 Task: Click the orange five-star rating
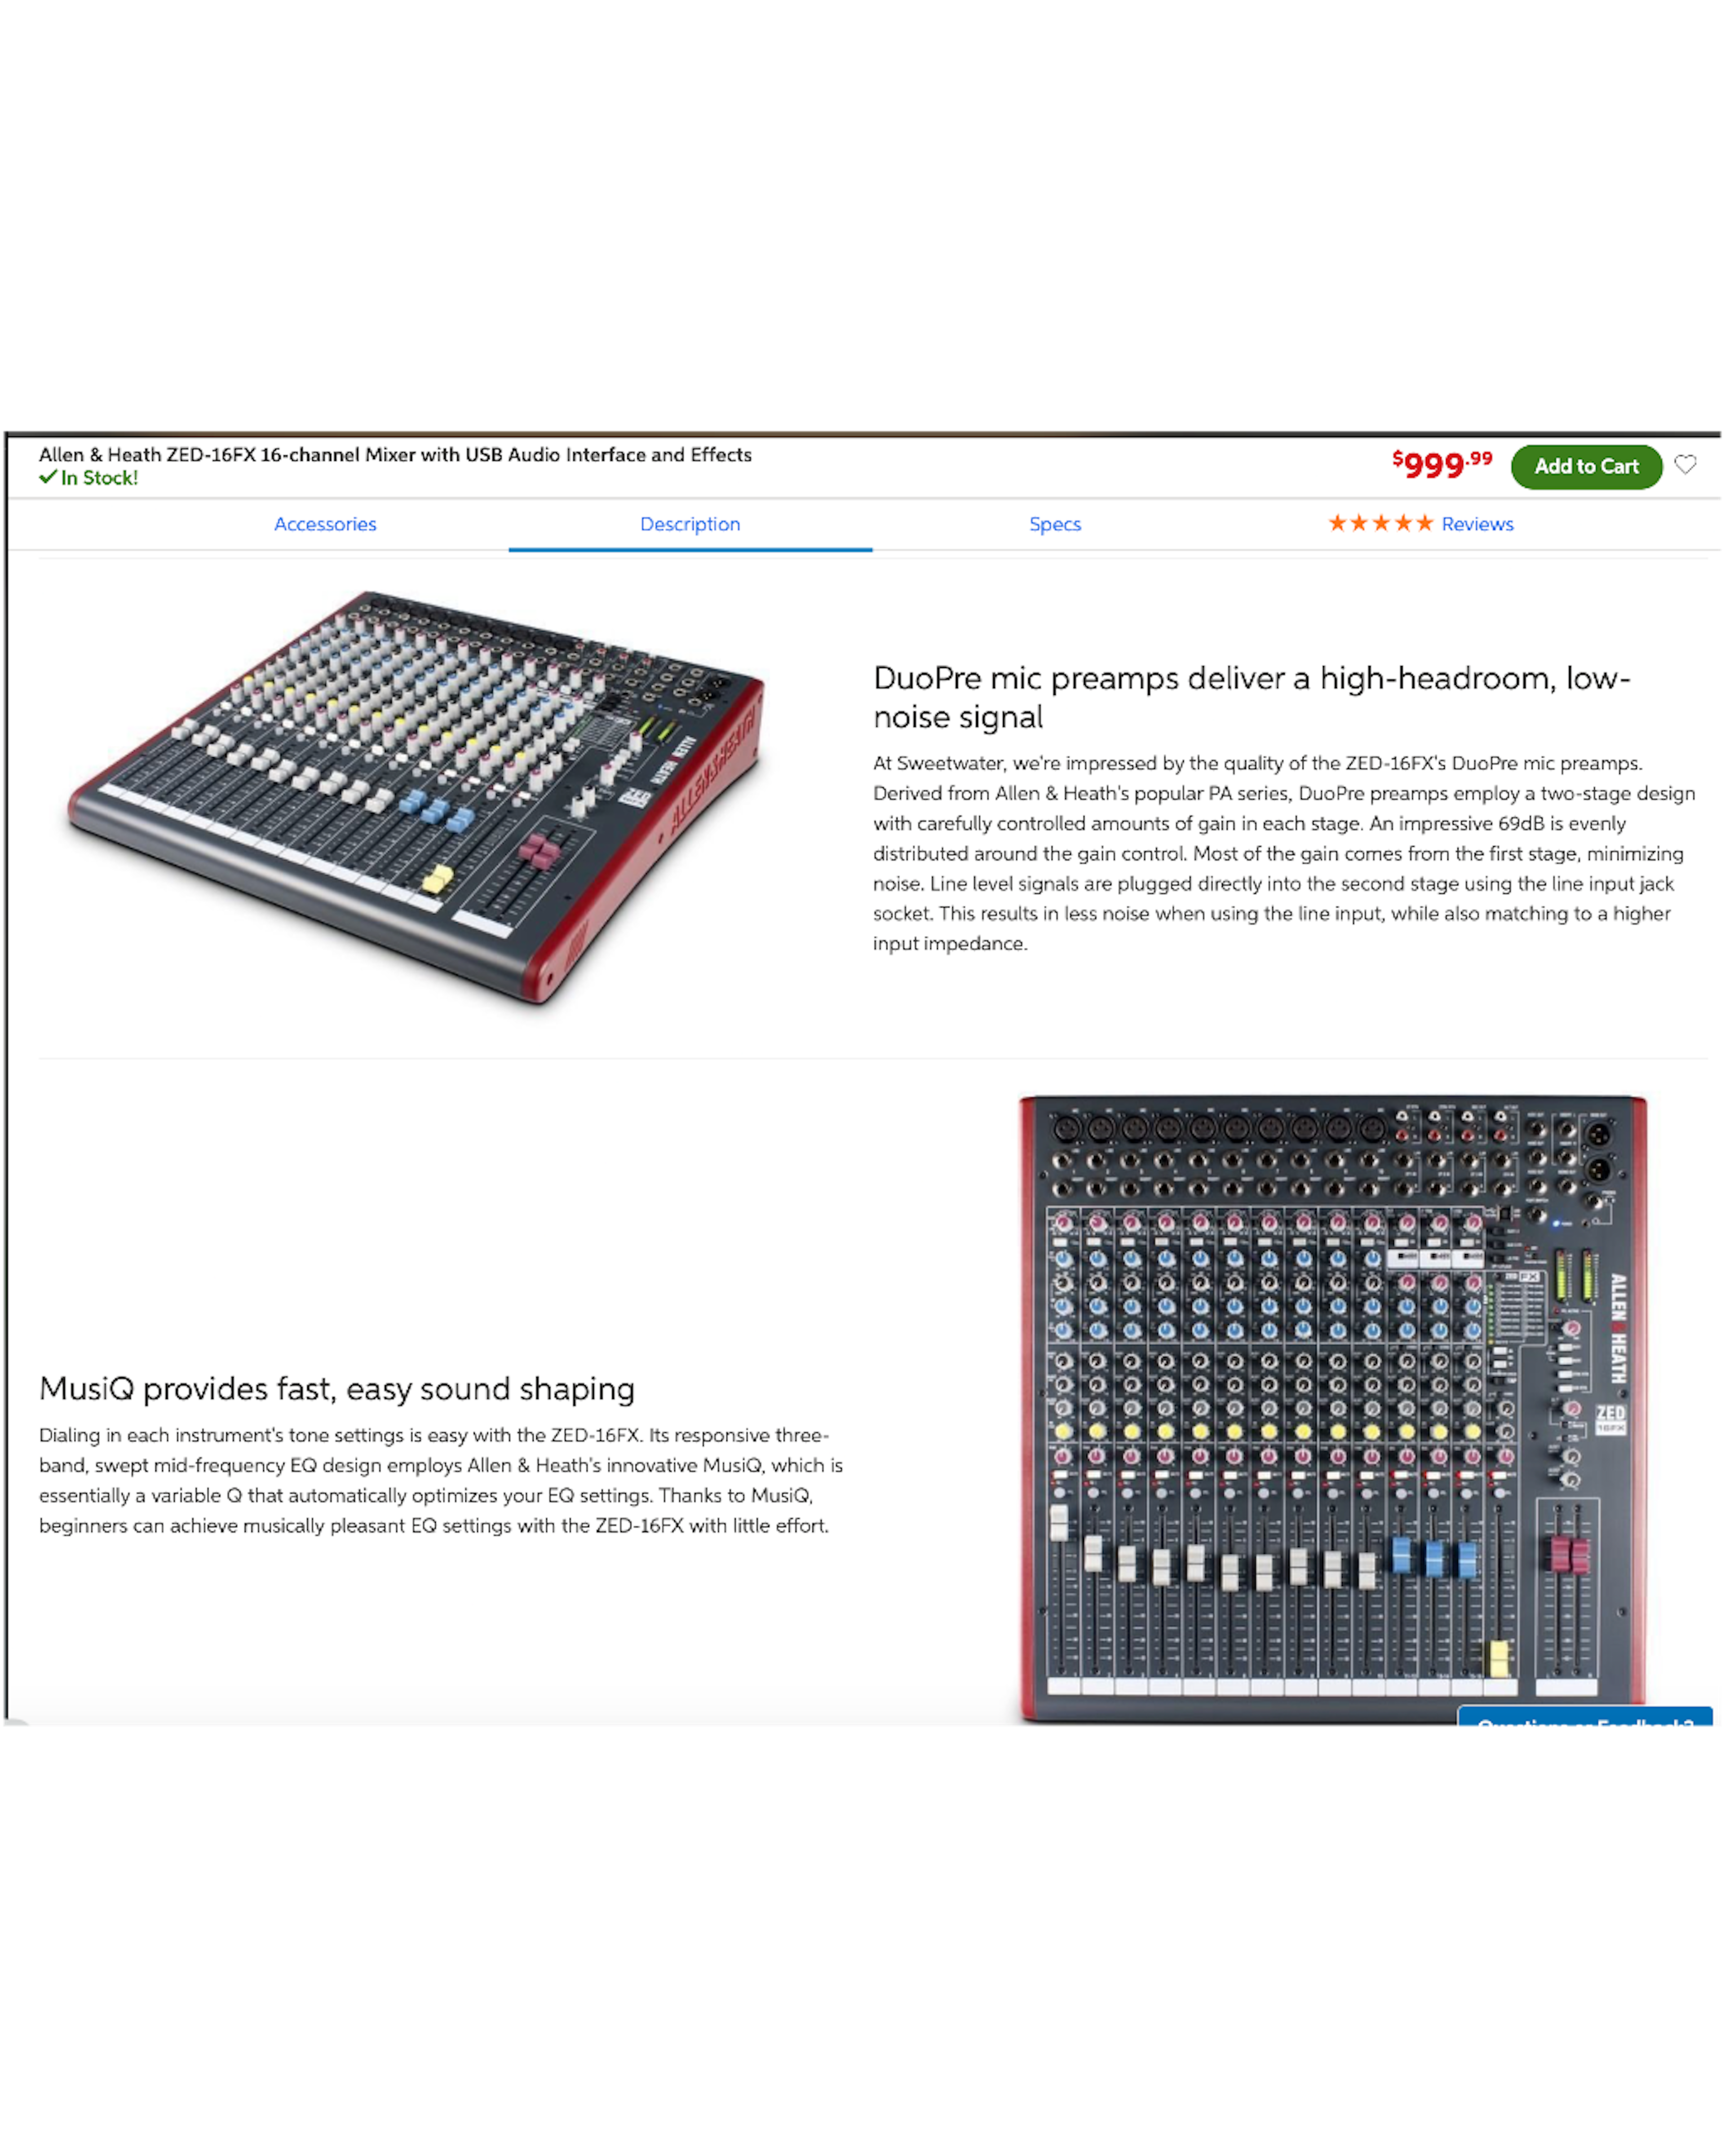(x=1380, y=523)
